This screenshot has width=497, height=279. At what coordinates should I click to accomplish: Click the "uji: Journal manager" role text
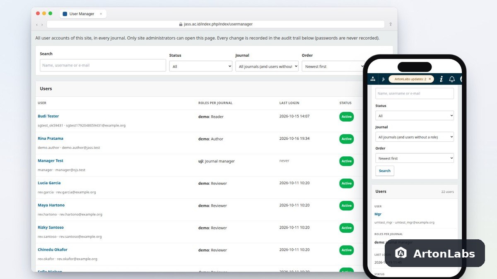coord(217,161)
